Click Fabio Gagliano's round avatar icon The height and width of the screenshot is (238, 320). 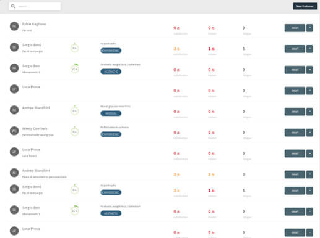(14, 26)
